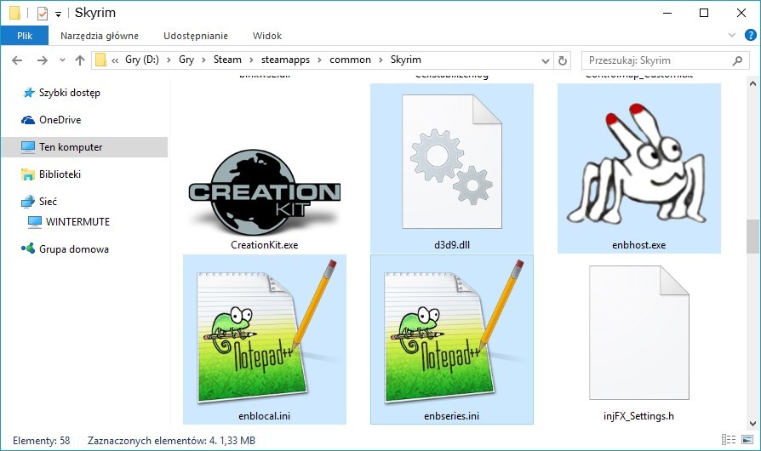Image resolution: width=761 pixels, height=451 pixels.
Task: Open the Customize Quick Access Toolbar dropdown
Action: (x=58, y=14)
